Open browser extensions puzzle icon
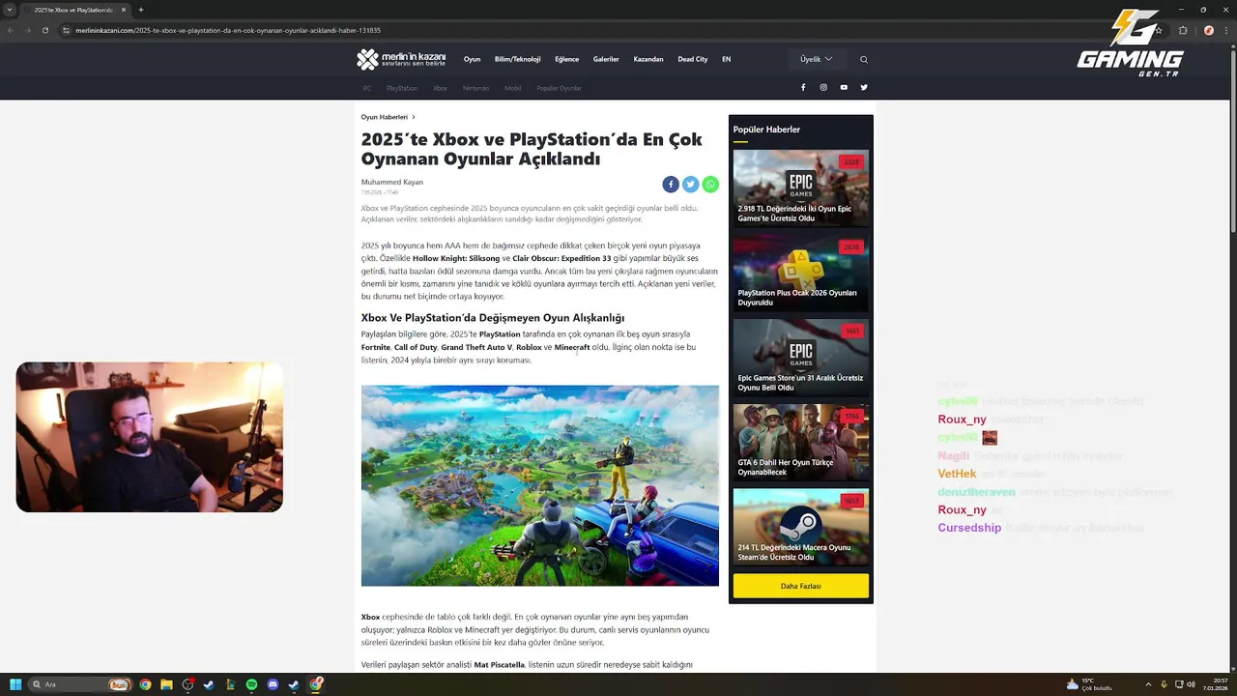 coord(1183,30)
